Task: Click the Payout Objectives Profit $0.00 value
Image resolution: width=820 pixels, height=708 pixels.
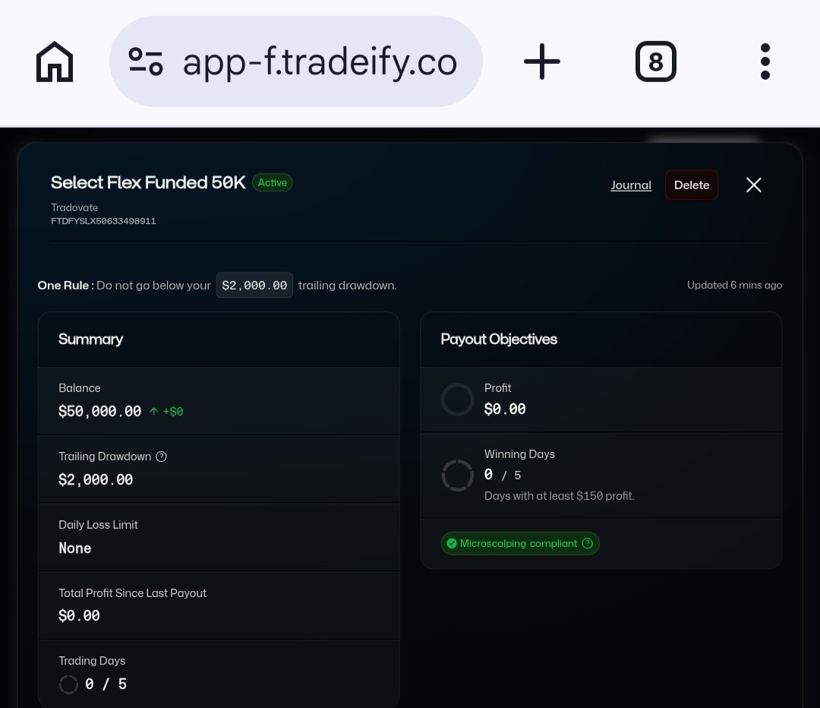Action: (505, 409)
